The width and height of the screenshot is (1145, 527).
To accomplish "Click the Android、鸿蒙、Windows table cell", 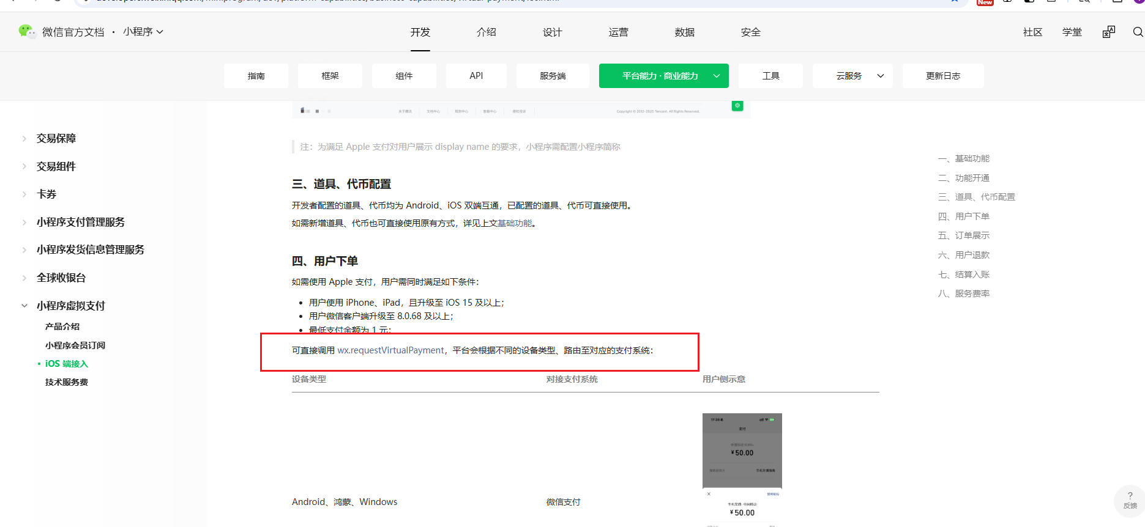I will click(x=345, y=502).
